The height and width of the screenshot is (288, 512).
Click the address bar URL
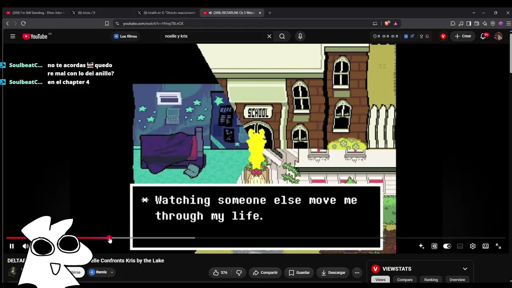153,24
